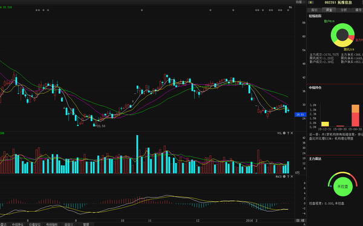Screen dimensions: 363x226
Task: Switch to the 资金 tab
Action: tap(329, 10)
